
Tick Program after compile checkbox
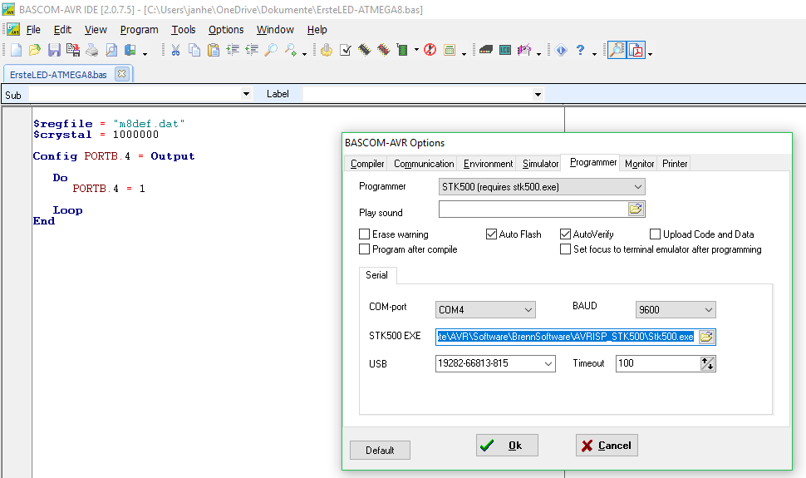pyautogui.click(x=364, y=249)
